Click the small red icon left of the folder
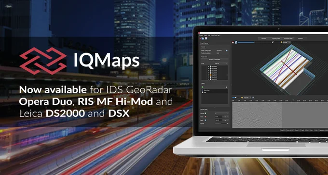This screenshot has height=175, width=328. [x=200, y=38]
